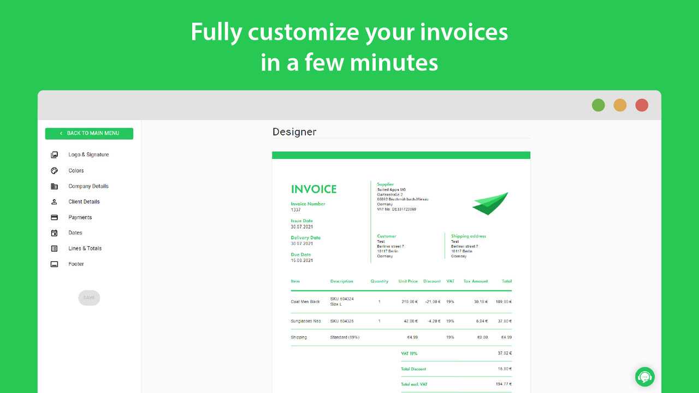Open the Colors section icon
Image resolution: width=699 pixels, height=393 pixels.
coord(54,170)
